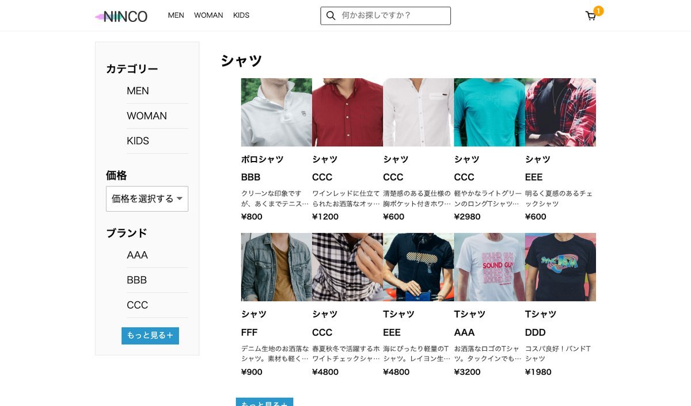691x406 pixels.
Task: Click the NINCO logo
Action: click(x=122, y=17)
